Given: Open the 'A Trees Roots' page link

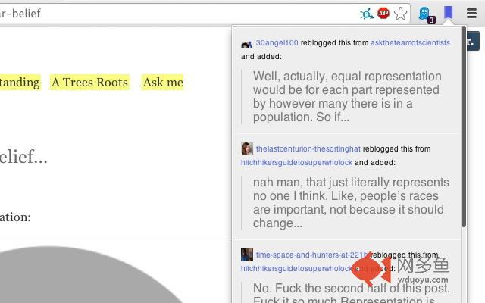Looking at the screenshot, I should pos(89,83).
